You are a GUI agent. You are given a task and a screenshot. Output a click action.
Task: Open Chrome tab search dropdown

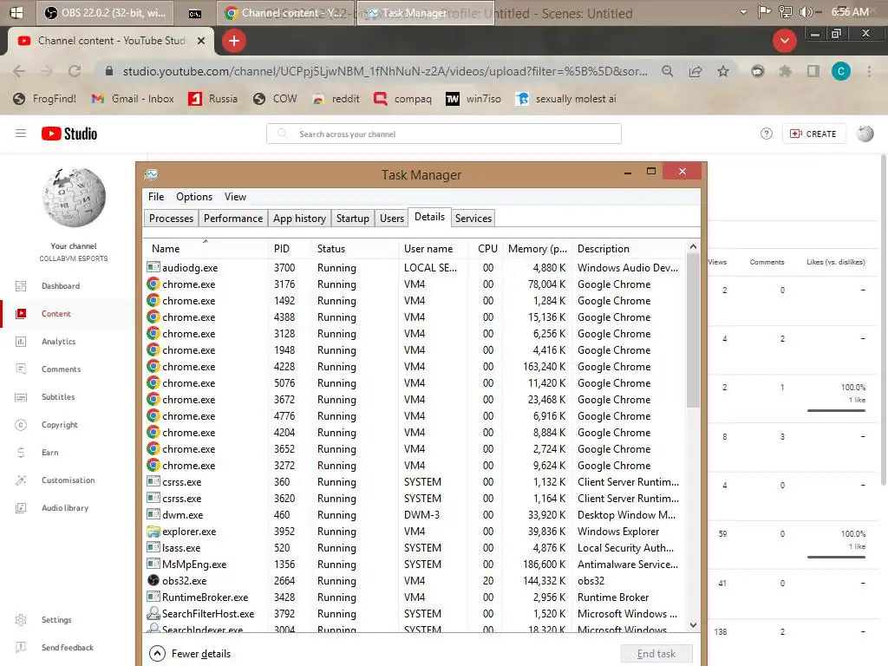(x=784, y=41)
